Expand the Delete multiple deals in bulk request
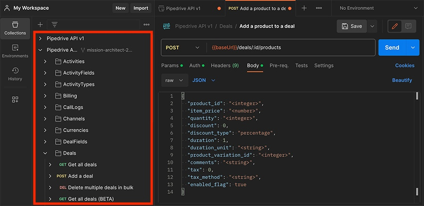The height and width of the screenshot is (206, 424). (x=50, y=187)
